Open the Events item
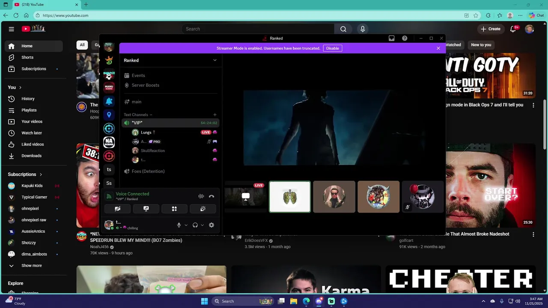 tap(170, 75)
